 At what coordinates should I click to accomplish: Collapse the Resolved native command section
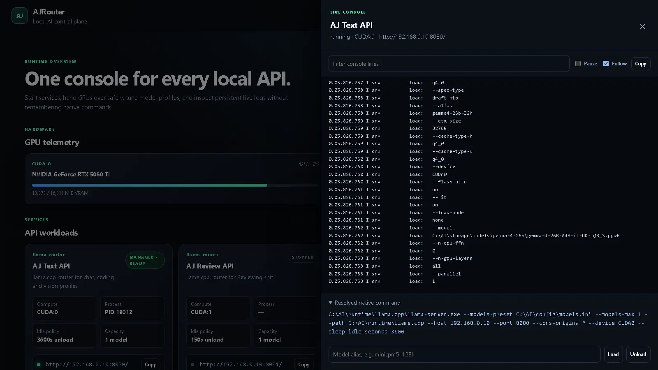pos(364,303)
